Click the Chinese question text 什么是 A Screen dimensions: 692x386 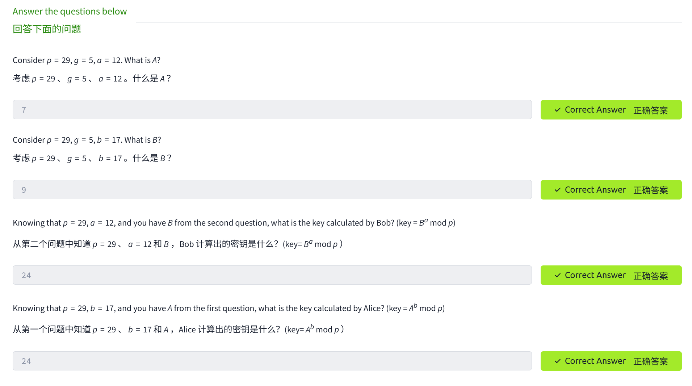(x=151, y=79)
